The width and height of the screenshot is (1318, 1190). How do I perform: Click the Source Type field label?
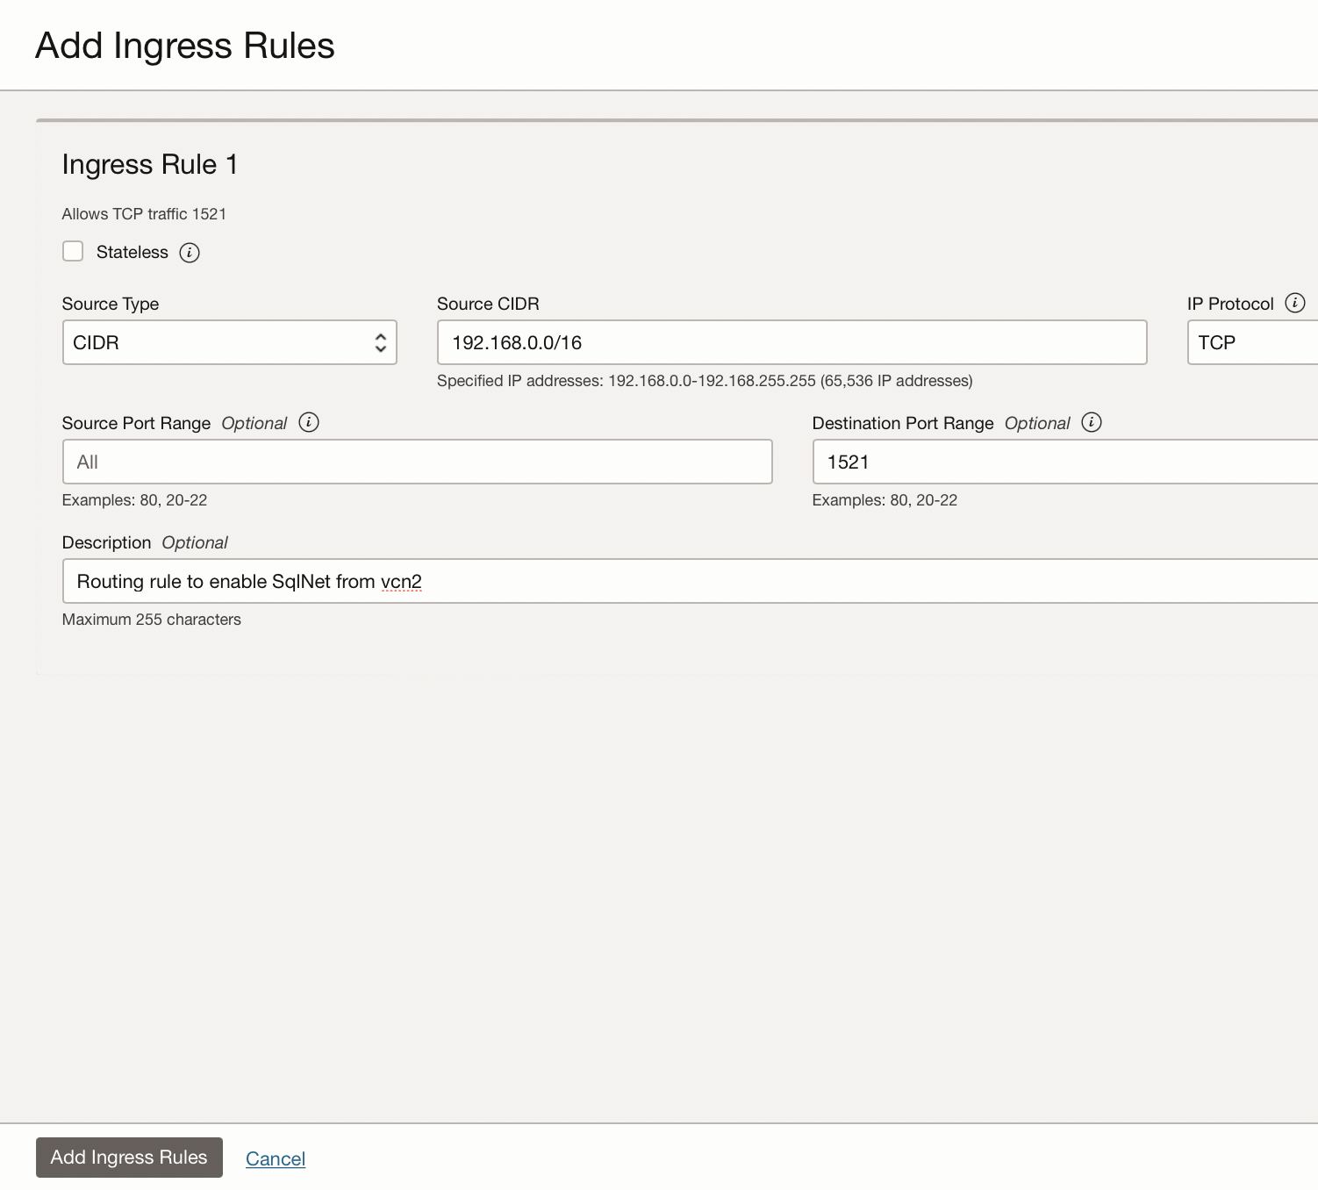pyautogui.click(x=111, y=304)
